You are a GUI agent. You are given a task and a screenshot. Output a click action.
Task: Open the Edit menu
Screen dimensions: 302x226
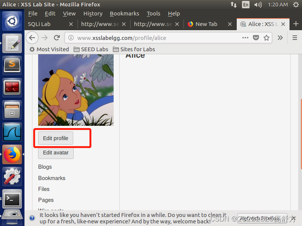point(50,14)
